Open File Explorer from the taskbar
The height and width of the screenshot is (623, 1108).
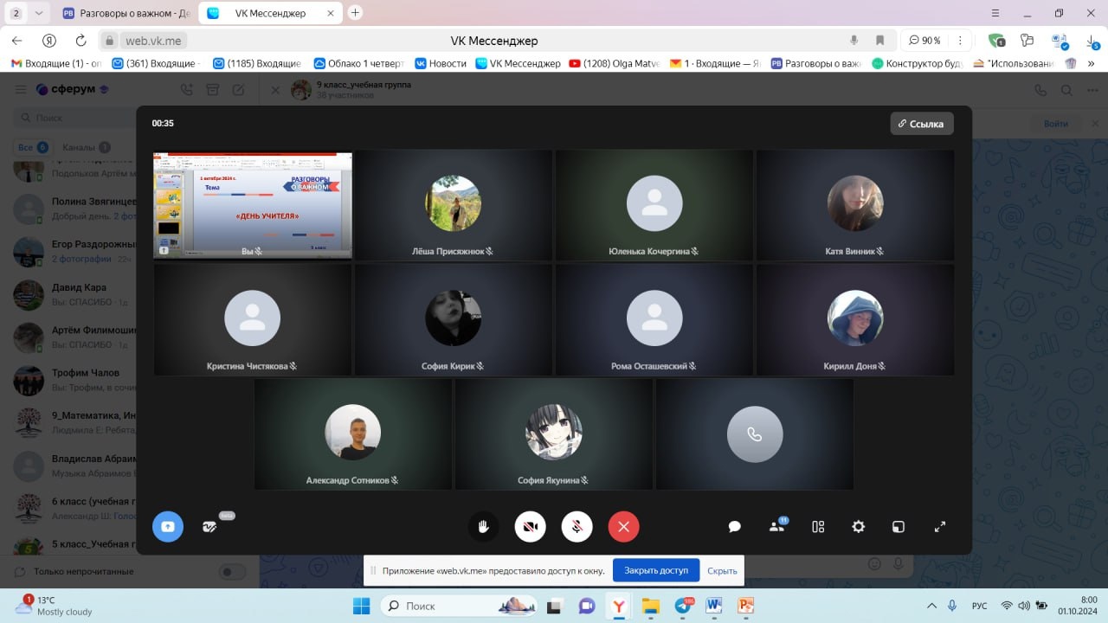tap(650, 606)
